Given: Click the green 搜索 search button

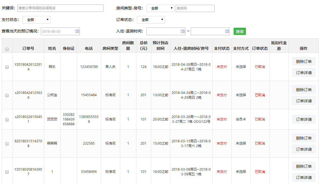Looking at the screenshot, I should pyautogui.click(x=239, y=32).
